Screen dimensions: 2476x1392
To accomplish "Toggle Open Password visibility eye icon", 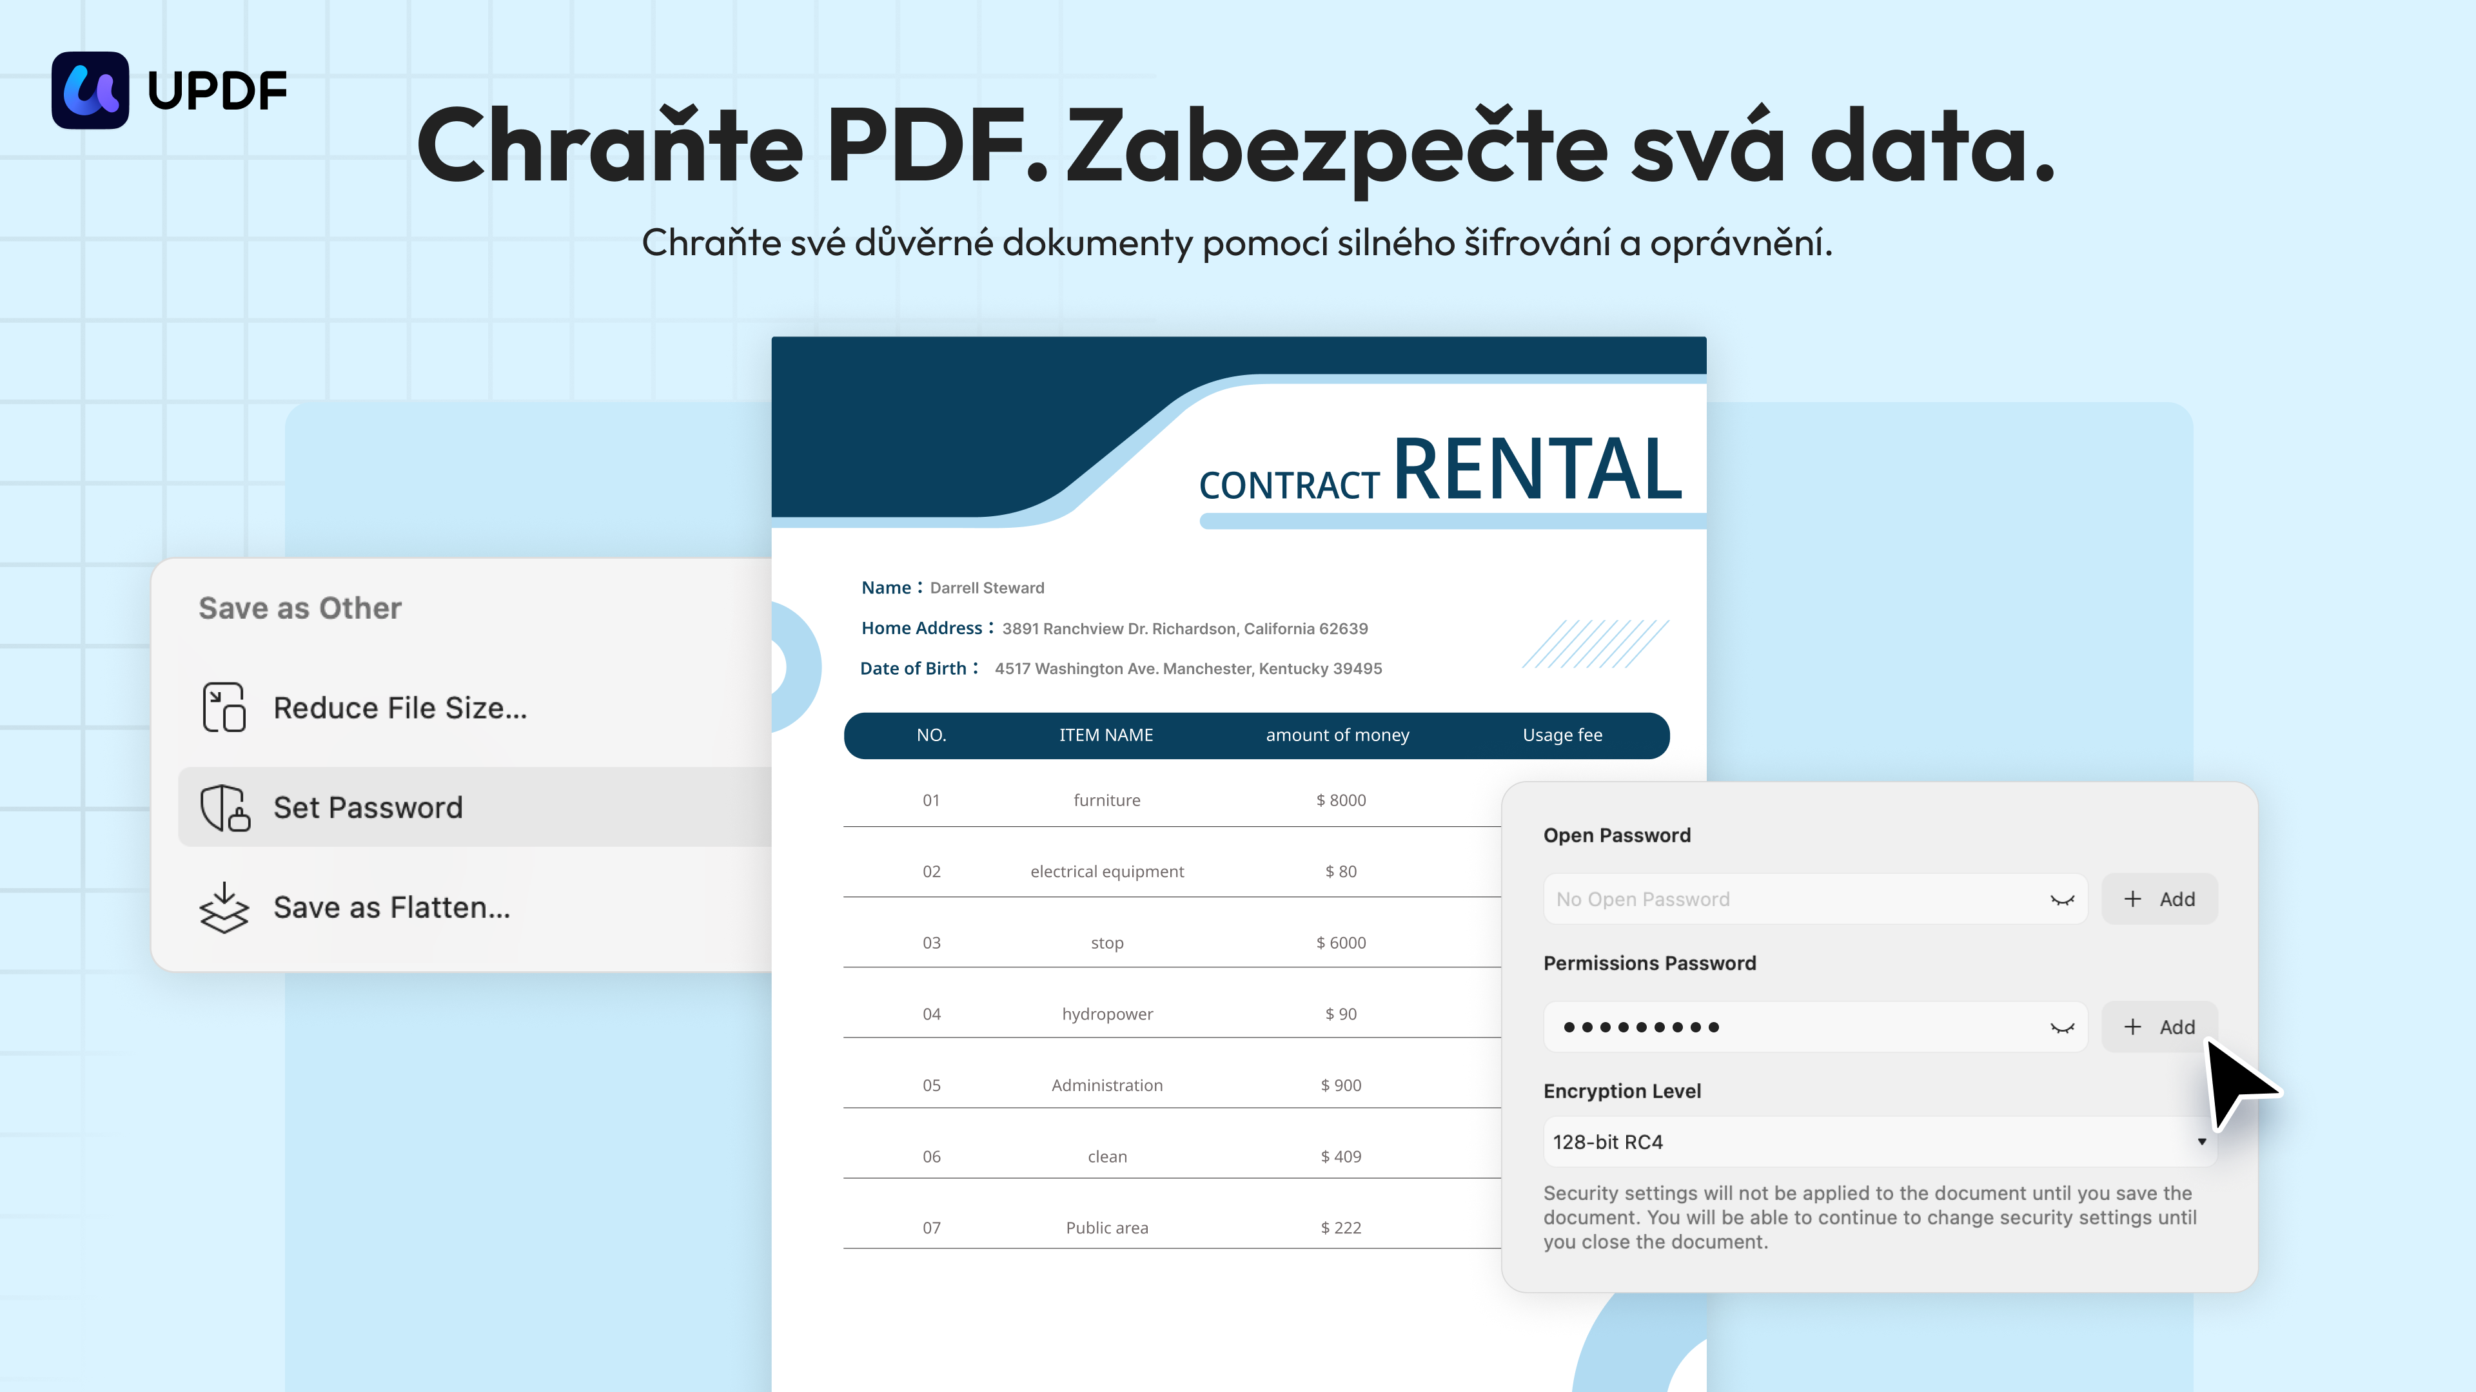I will tap(2062, 900).
